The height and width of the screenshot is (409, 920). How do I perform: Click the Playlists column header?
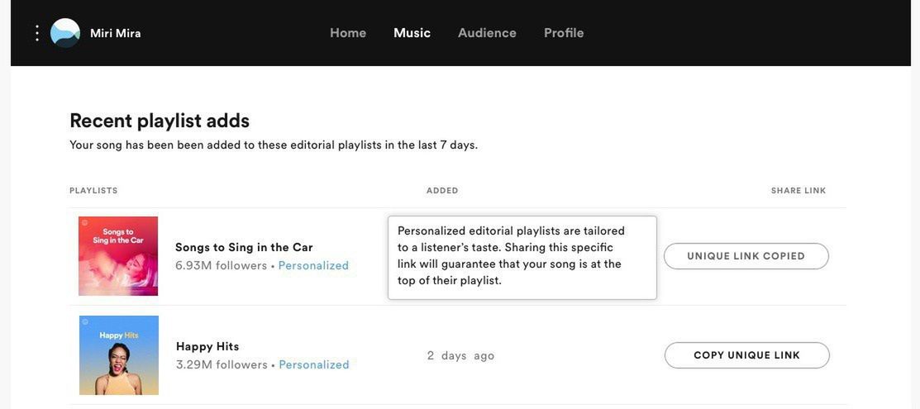click(x=93, y=191)
